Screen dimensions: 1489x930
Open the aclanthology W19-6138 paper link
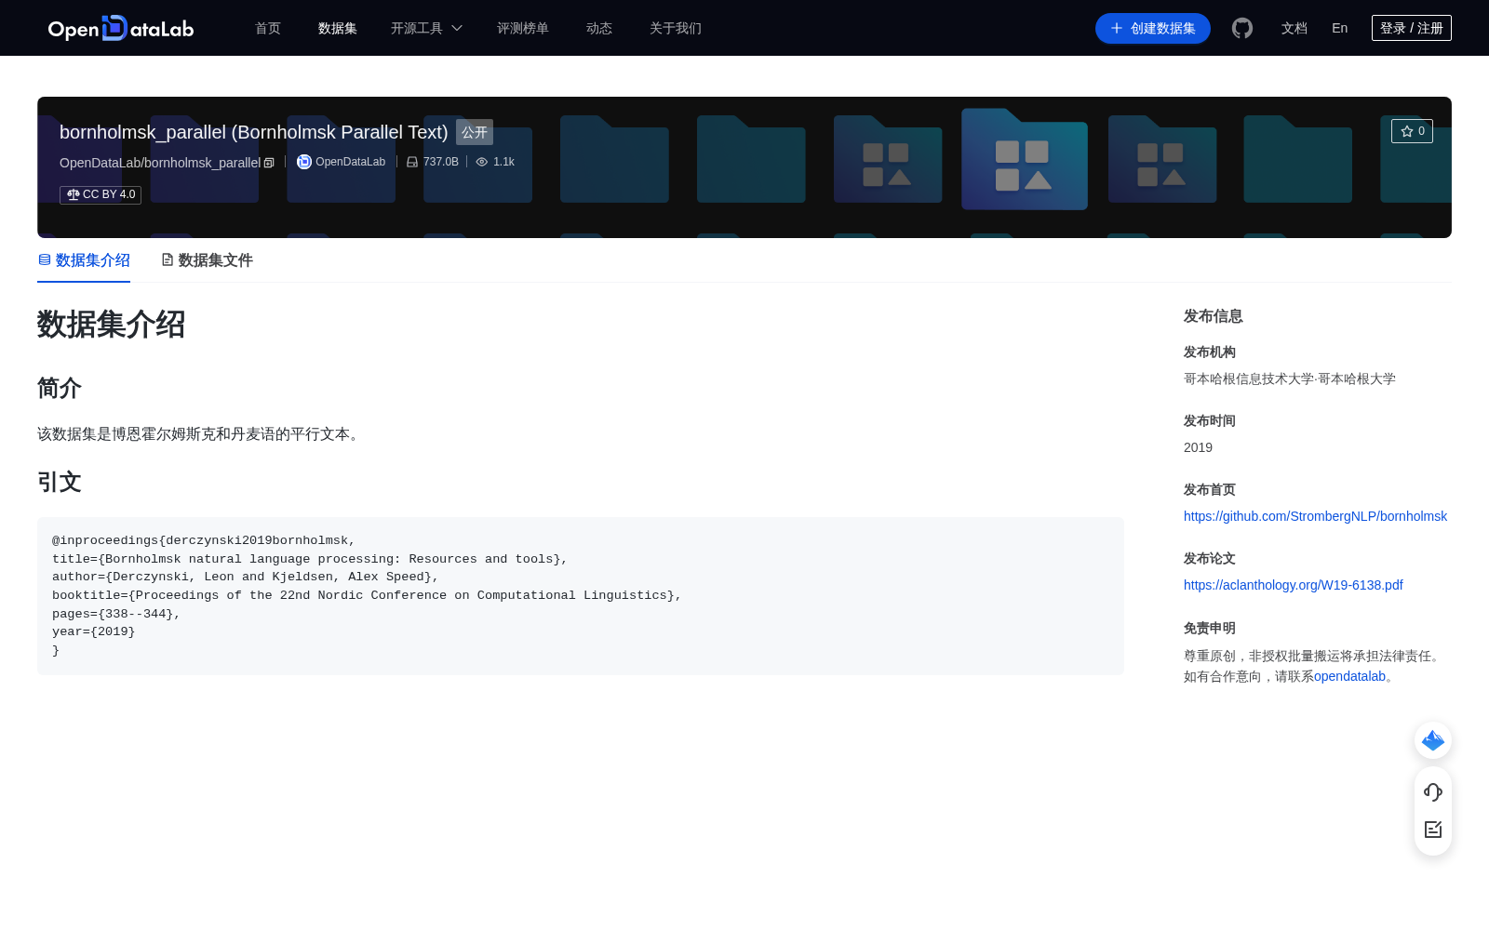1293,585
